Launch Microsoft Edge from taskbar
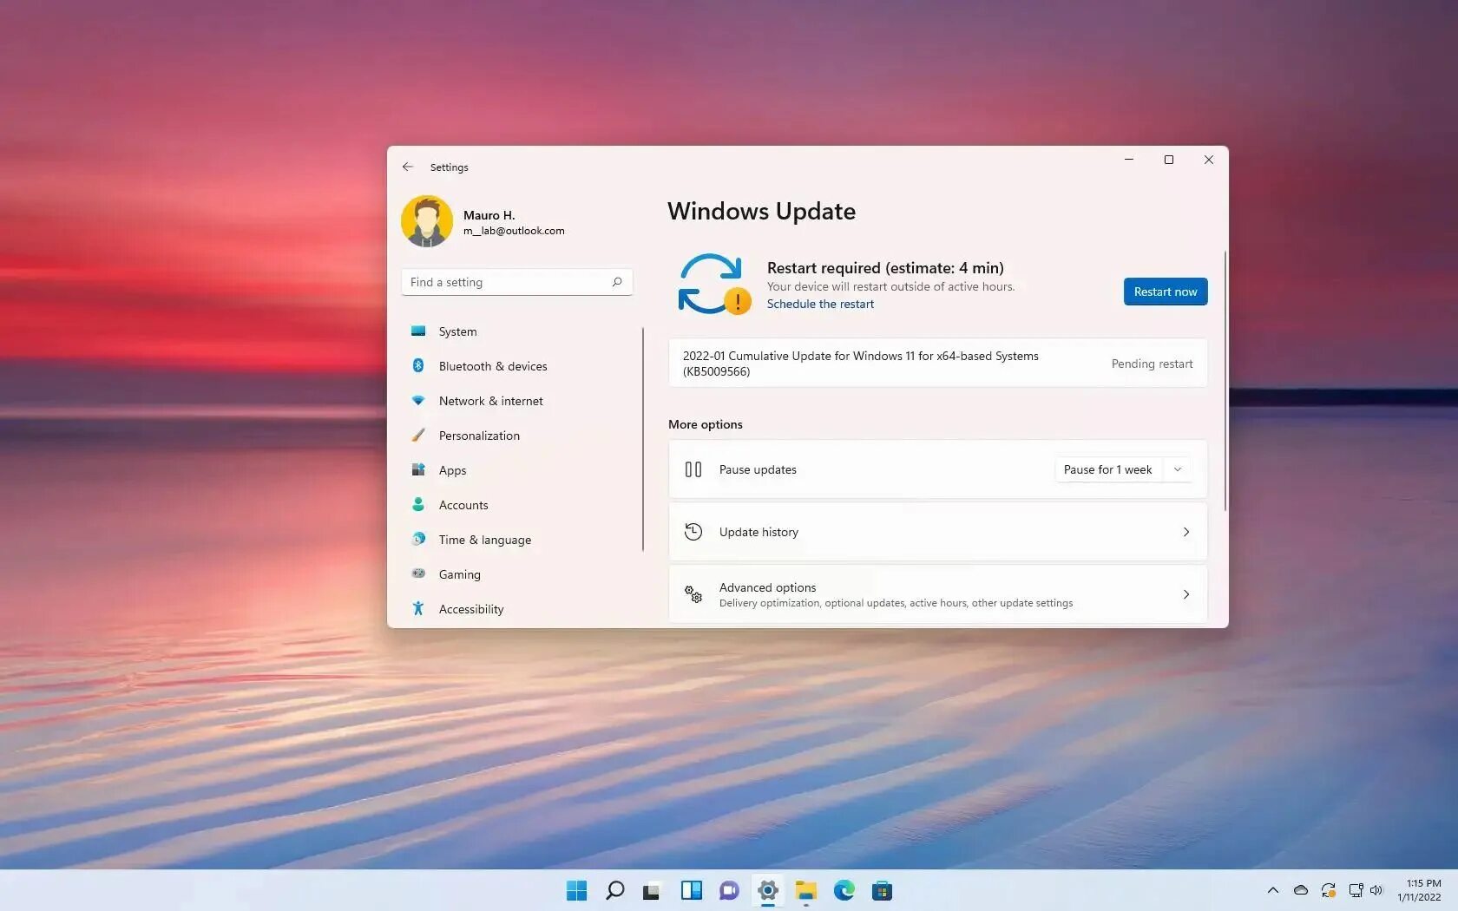 click(844, 890)
